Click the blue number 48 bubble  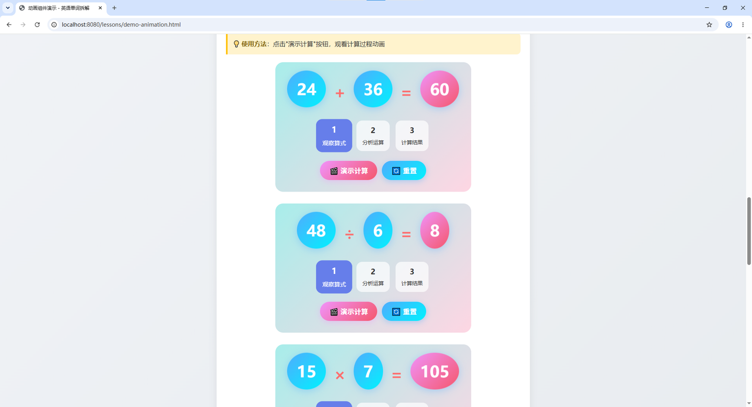coord(316,230)
